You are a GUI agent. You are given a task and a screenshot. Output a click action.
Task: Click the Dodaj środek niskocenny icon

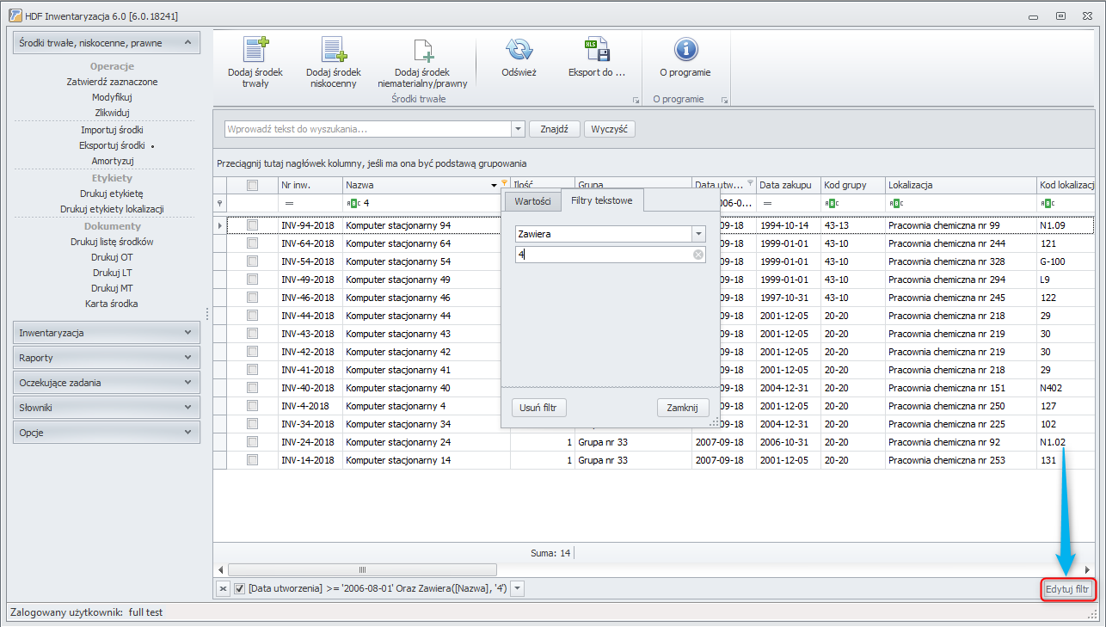334,49
